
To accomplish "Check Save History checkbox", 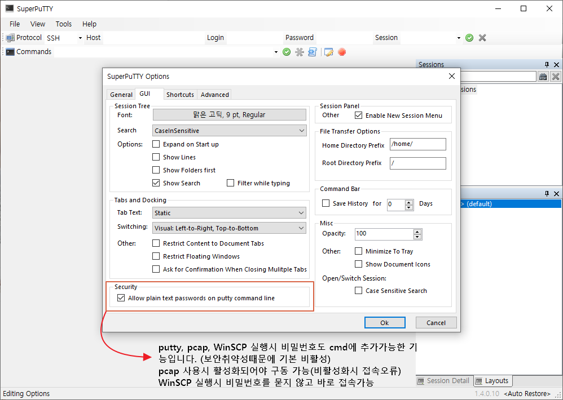I will tap(326, 203).
